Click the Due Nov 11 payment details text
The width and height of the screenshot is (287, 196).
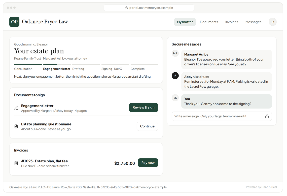coord(45,166)
